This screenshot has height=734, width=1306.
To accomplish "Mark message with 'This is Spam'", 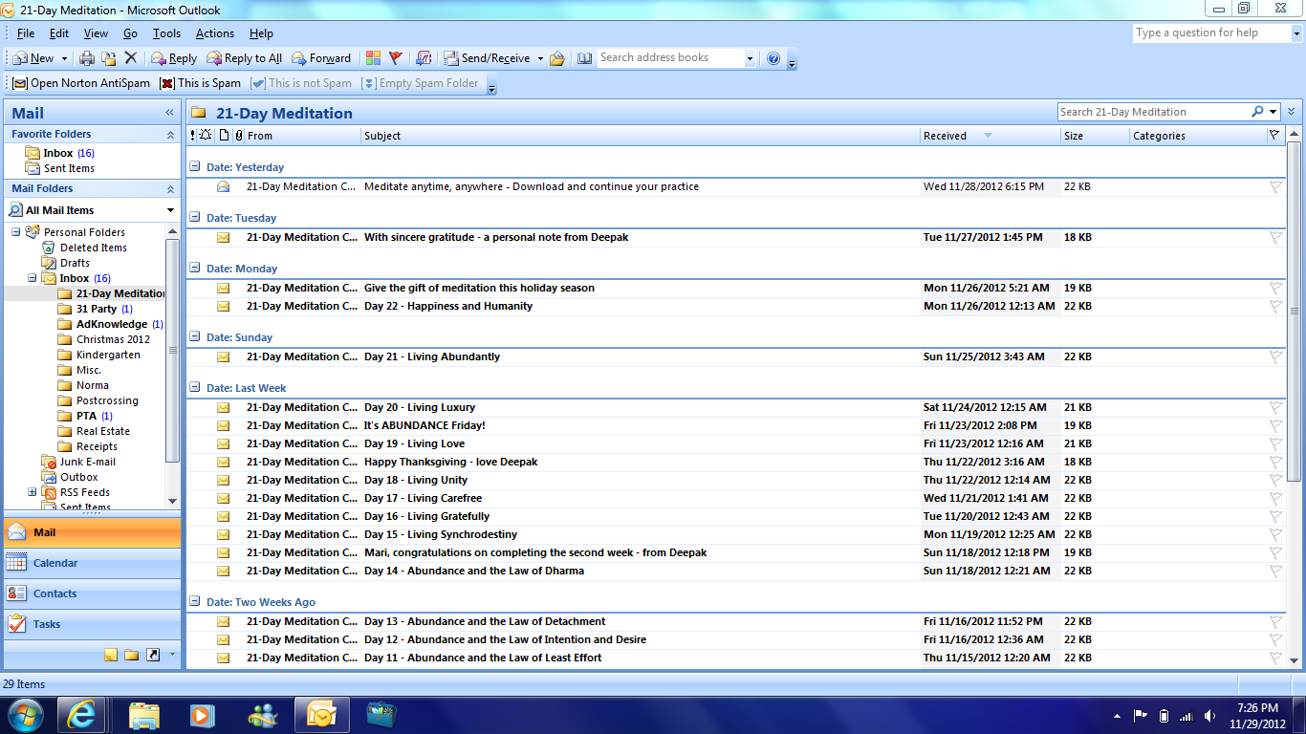I will [x=201, y=83].
